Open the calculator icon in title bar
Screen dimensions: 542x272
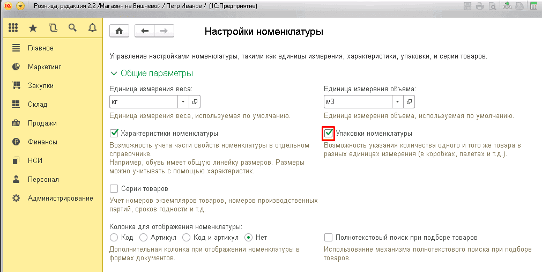click(x=533, y=6)
